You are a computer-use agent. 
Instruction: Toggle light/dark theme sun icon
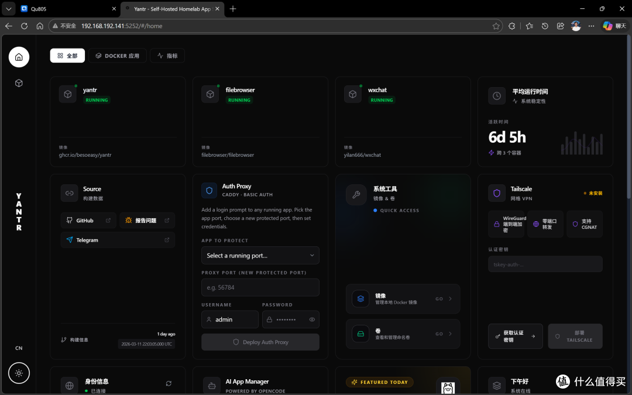[x=19, y=373]
